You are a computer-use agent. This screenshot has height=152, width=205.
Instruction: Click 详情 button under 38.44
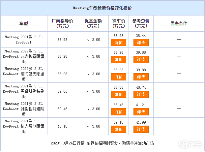tap(141, 43)
